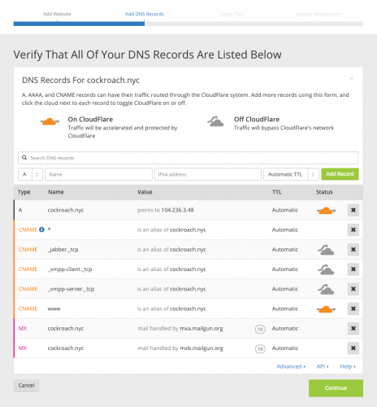Delete the mxb.mailgun.org MX record
The image size is (377, 407).
[x=353, y=348]
